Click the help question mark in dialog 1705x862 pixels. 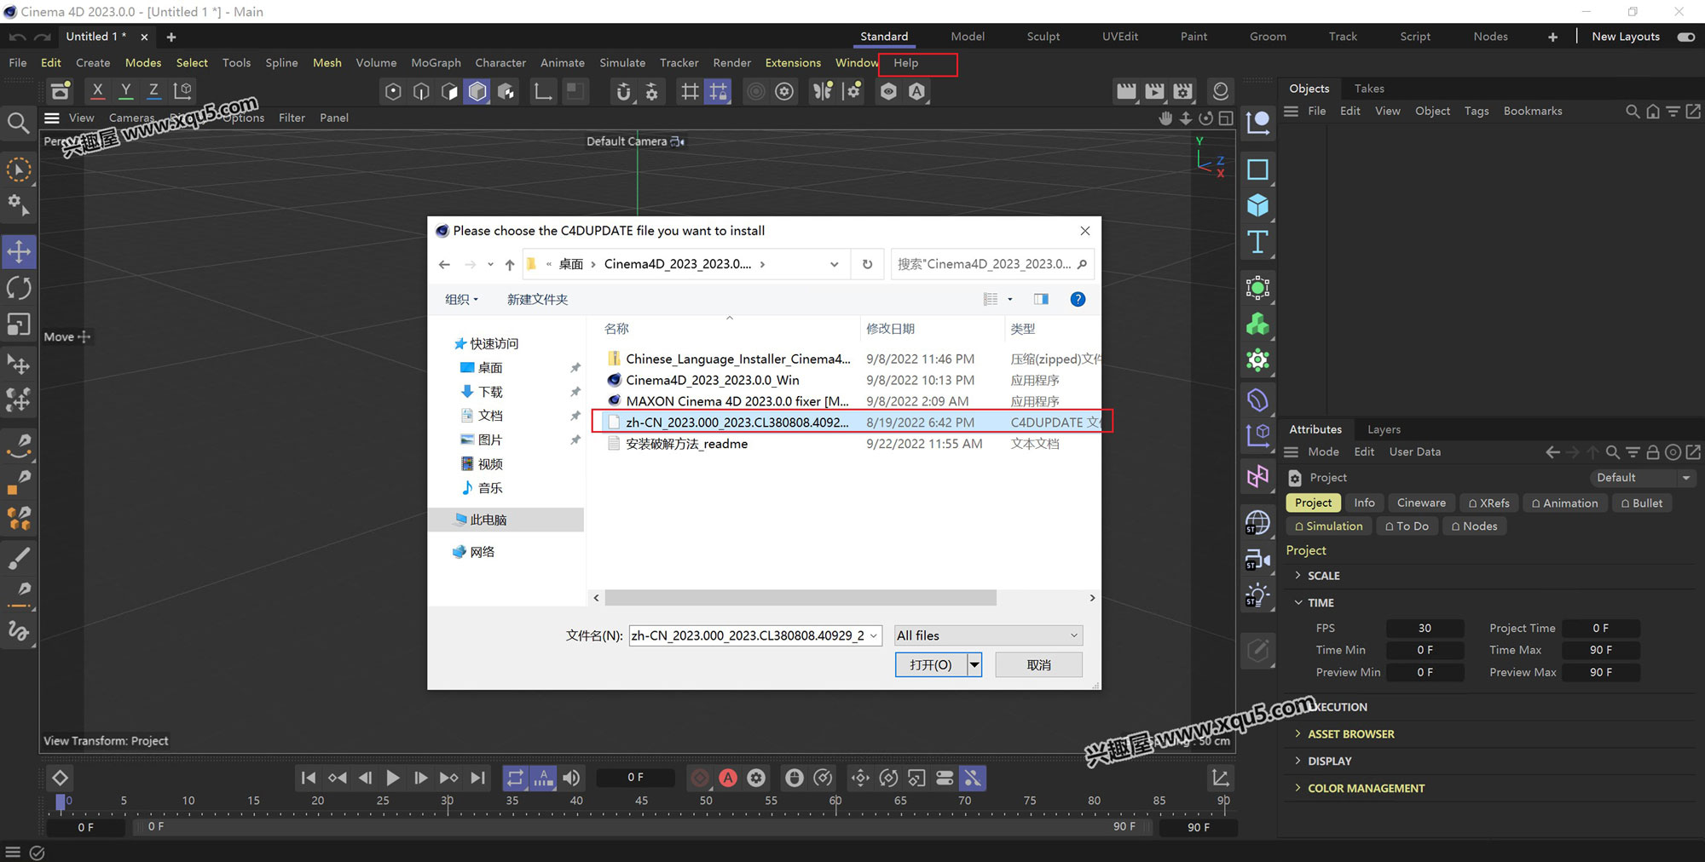1078,299
